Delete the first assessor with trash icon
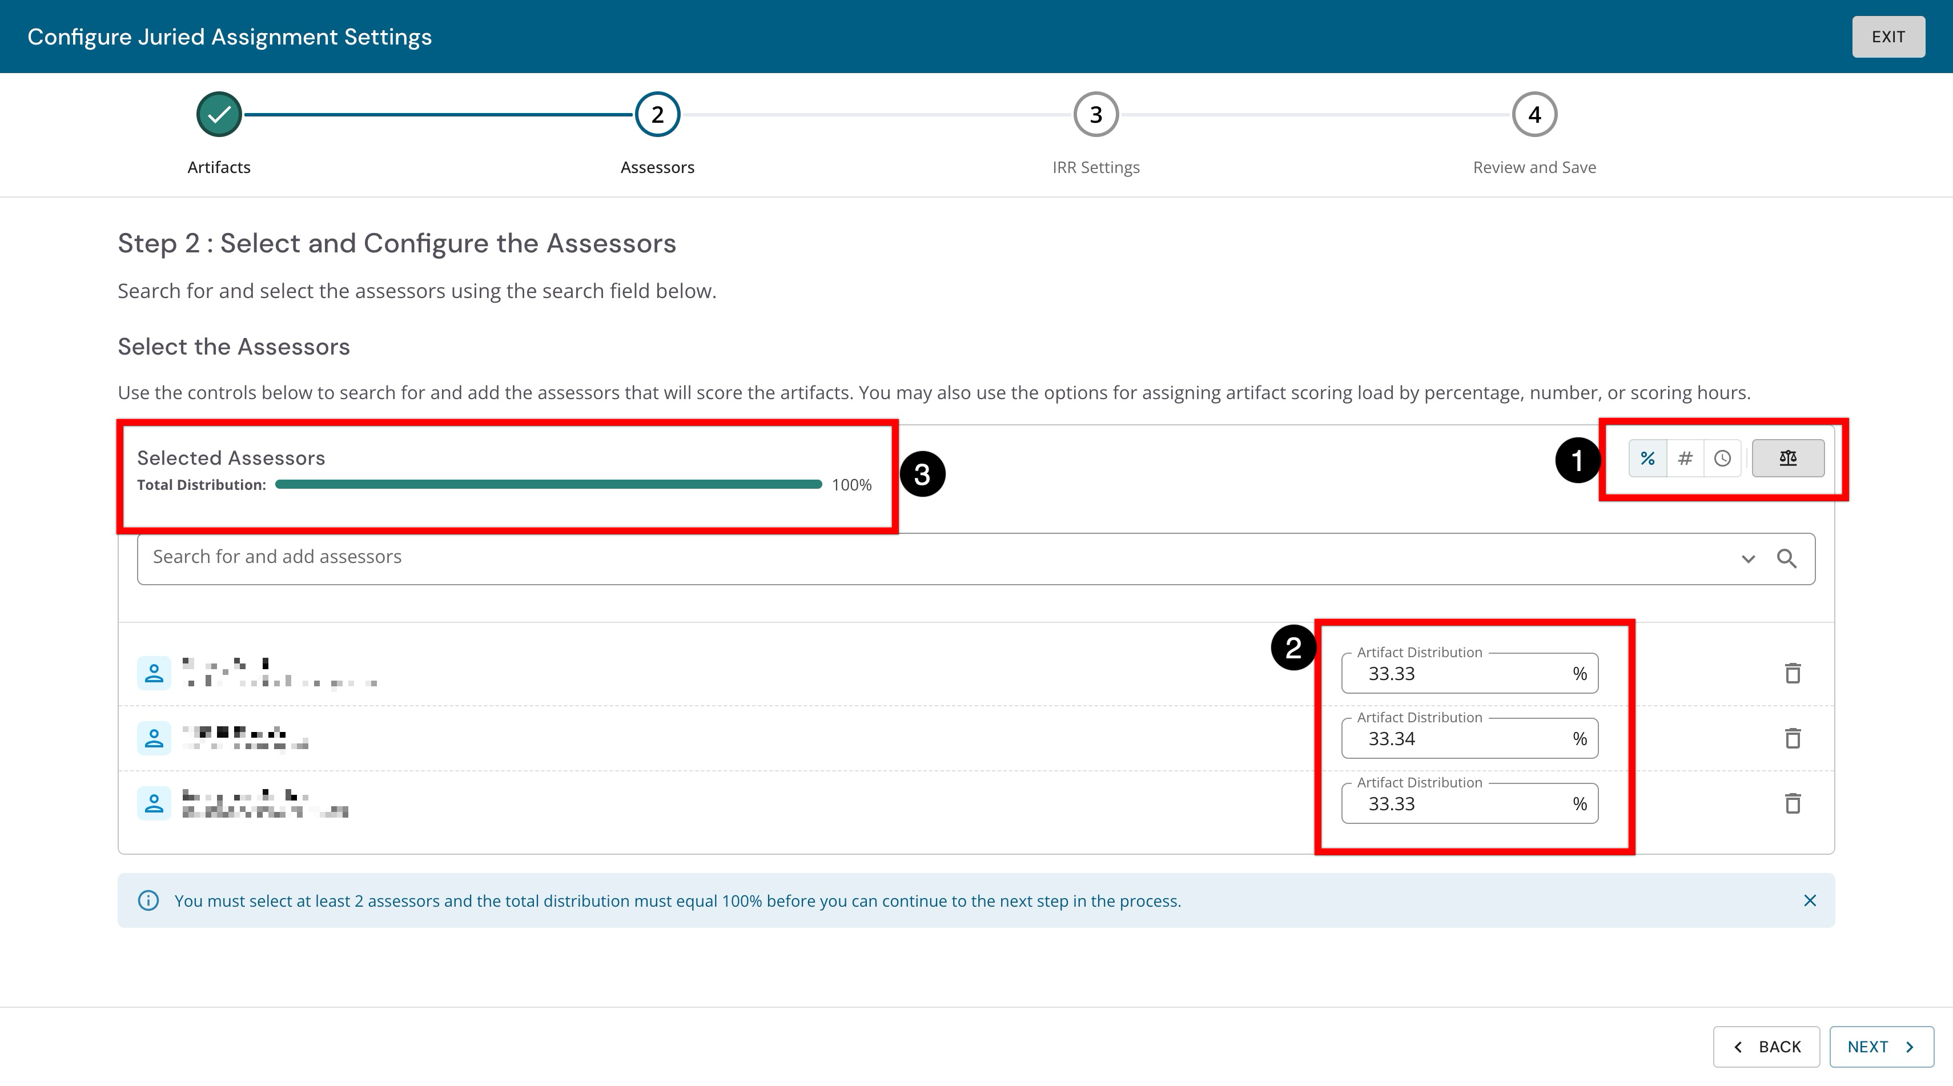1953x1086 pixels. [1793, 673]
